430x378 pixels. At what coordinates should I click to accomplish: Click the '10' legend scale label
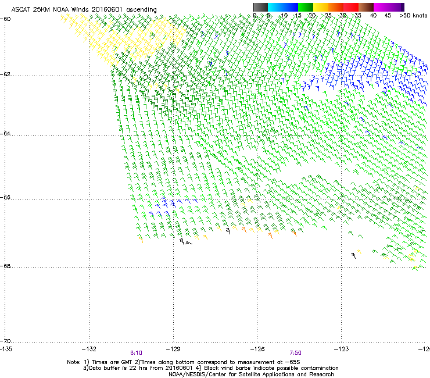[284, 16]
